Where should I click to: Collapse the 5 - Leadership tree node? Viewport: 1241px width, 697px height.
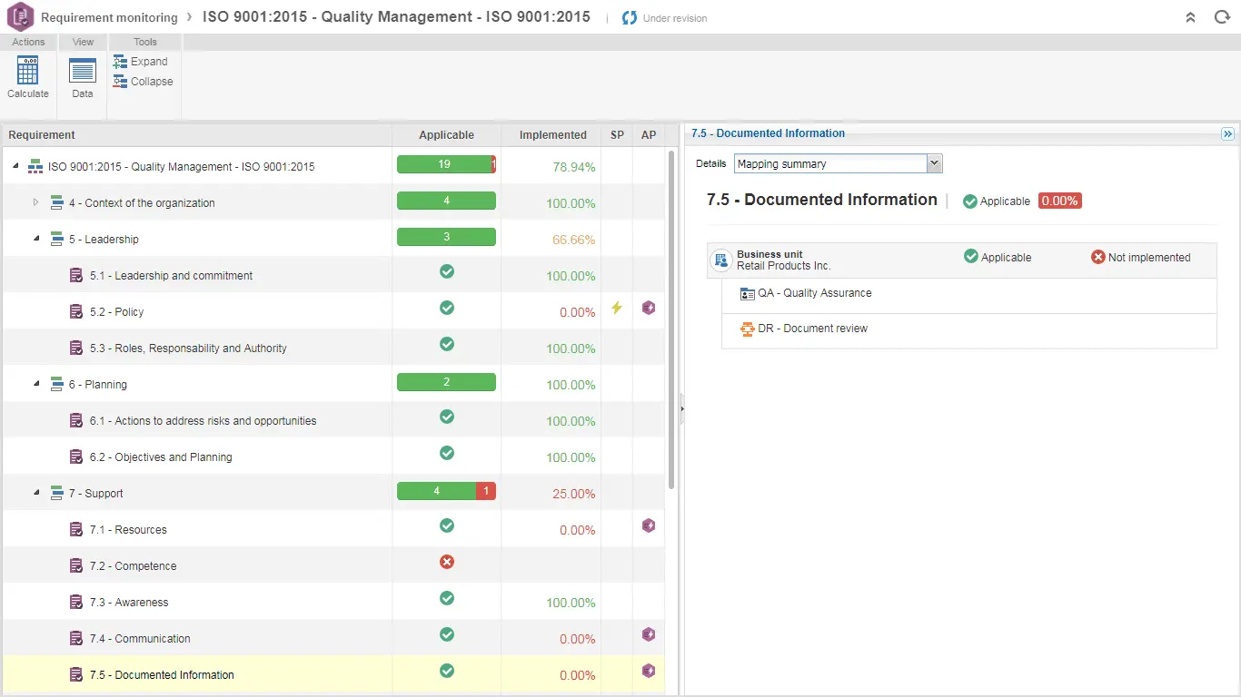pos(36,239)
